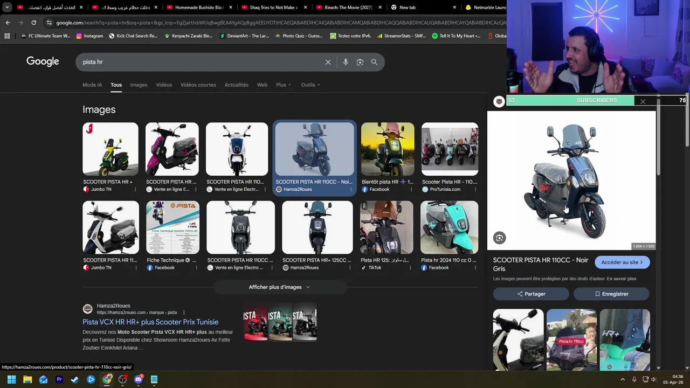
Task: Reload the page with the refresh icon
Action: click(33, 23)
